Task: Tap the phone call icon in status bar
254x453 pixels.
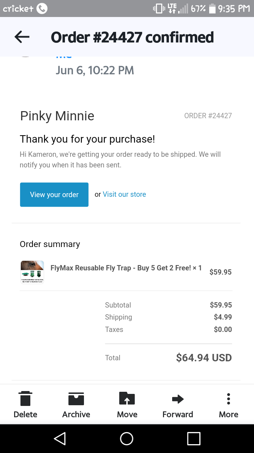Action: click(x=42, y=8)
